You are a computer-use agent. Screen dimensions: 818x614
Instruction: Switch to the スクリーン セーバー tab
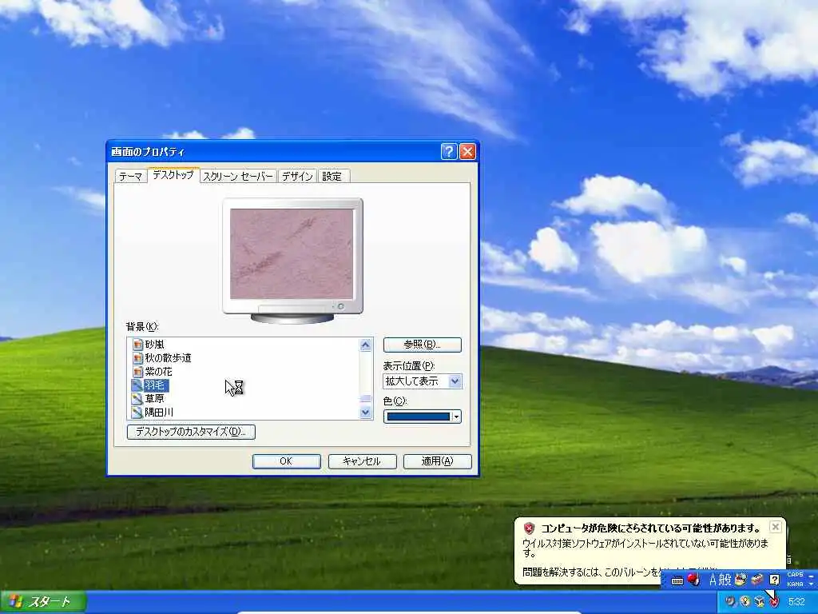[x=238, y=177]
